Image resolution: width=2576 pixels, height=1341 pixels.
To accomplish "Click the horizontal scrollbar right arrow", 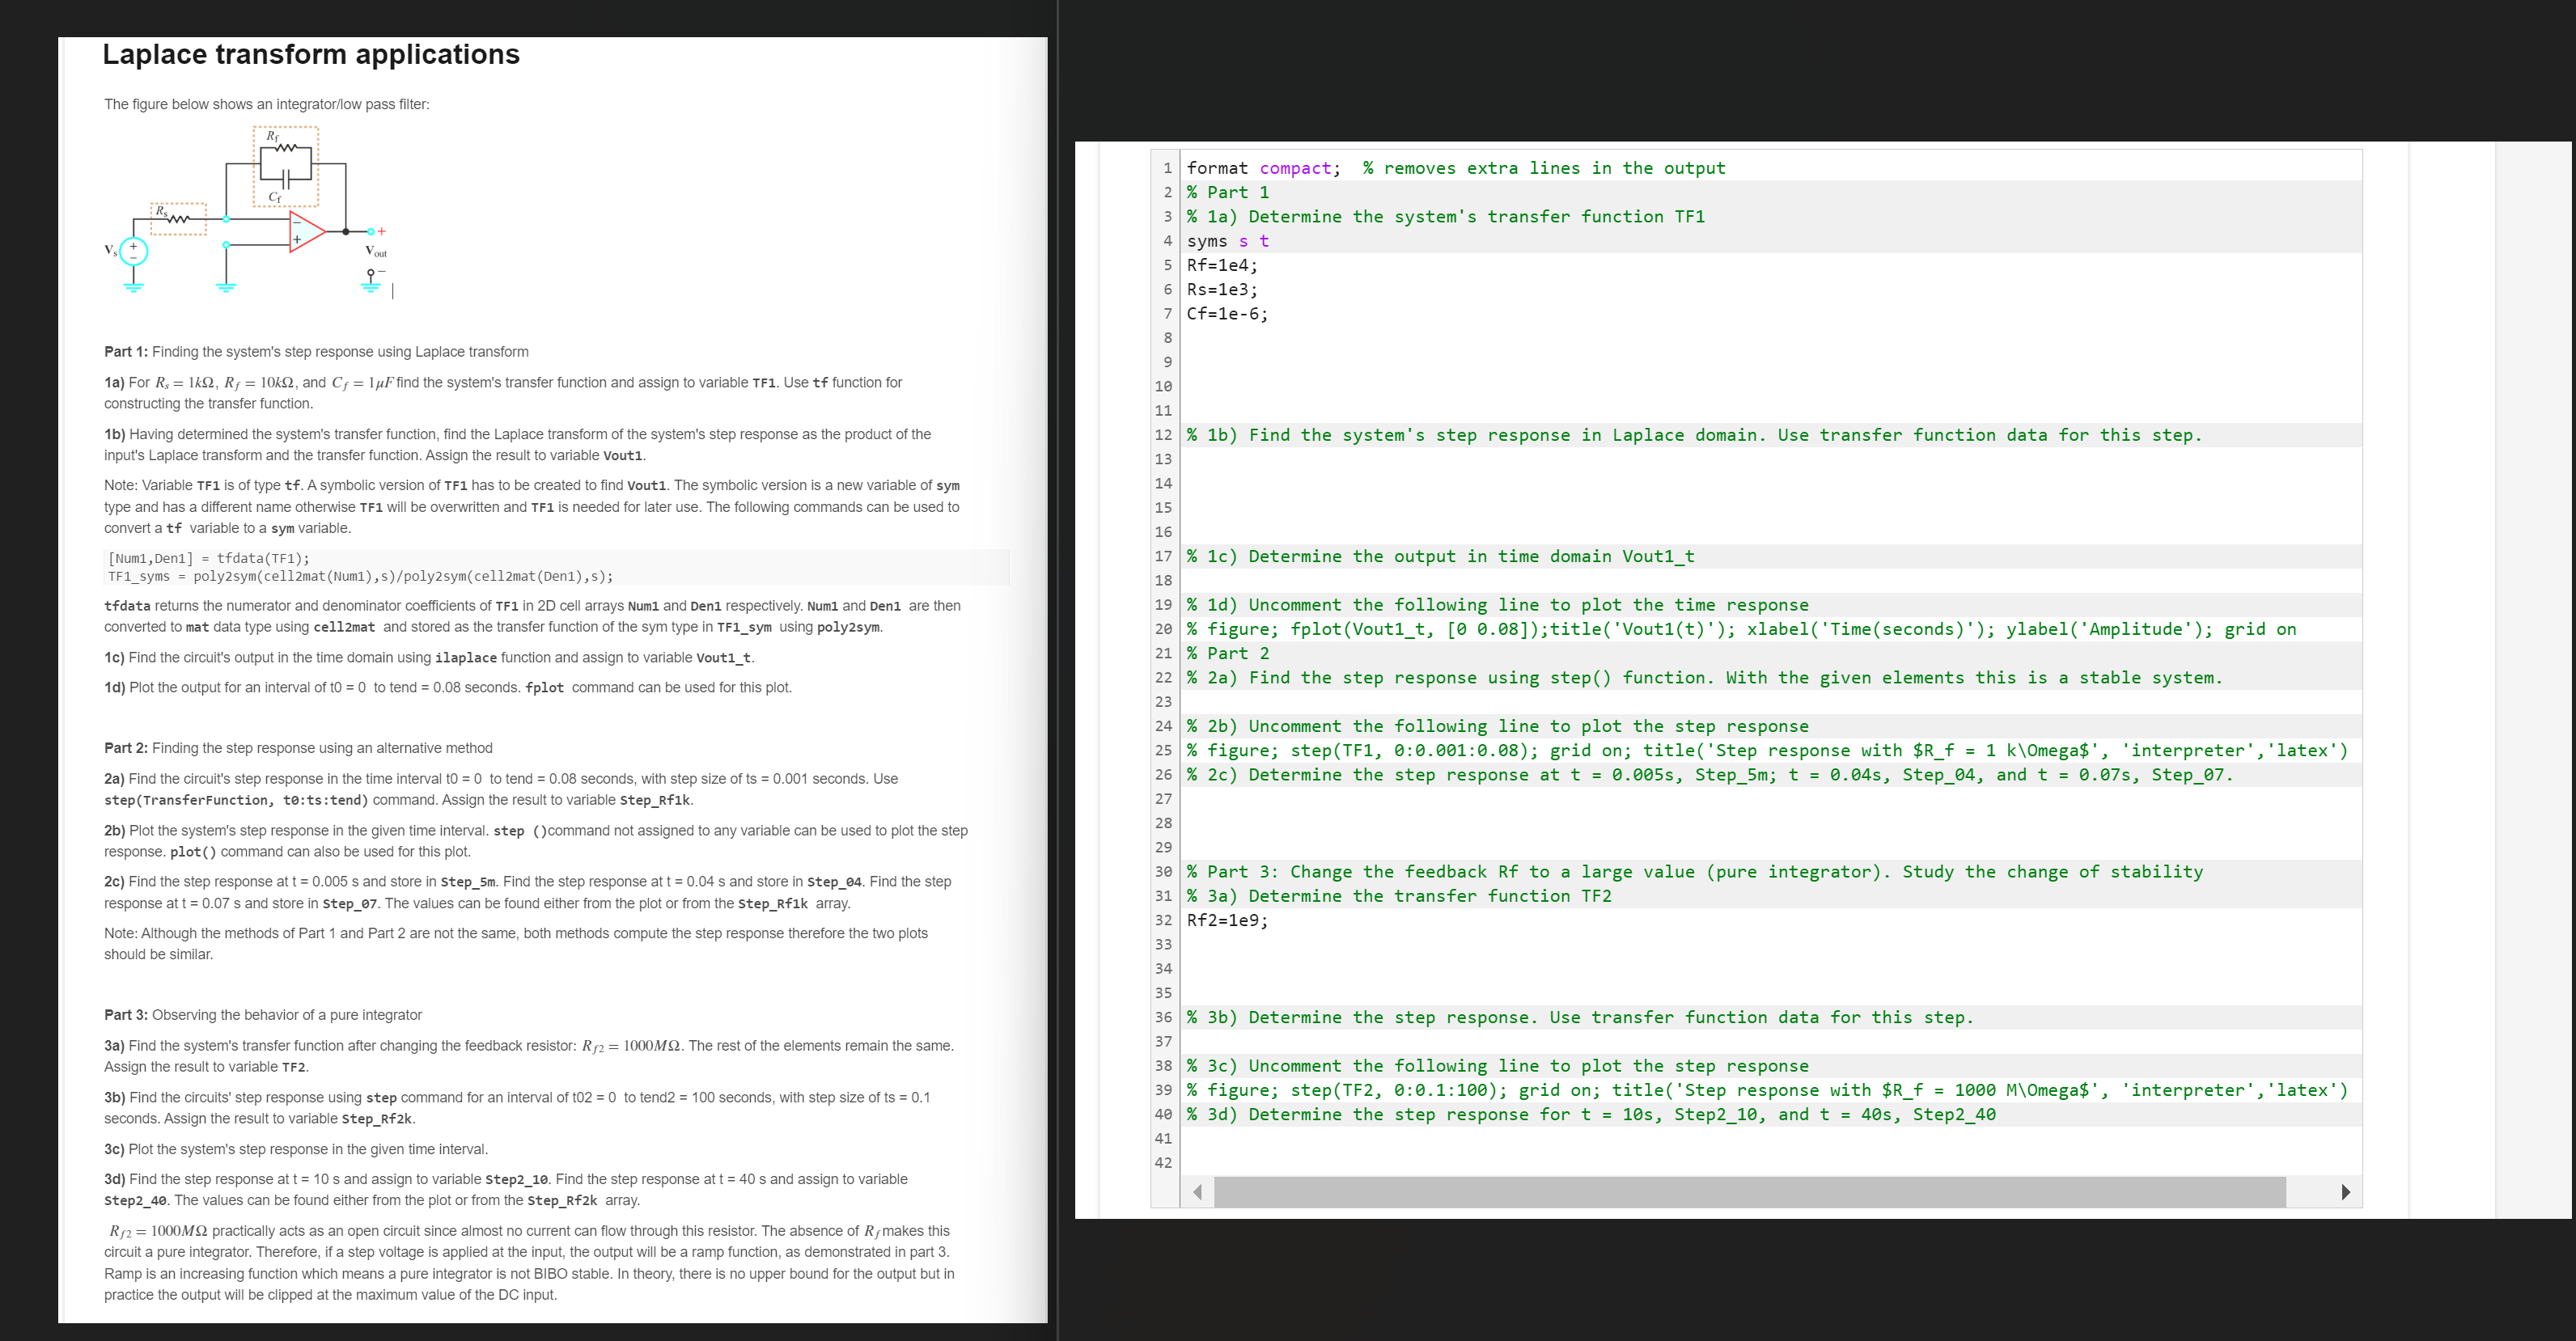I will [x=2345, y=1192].
